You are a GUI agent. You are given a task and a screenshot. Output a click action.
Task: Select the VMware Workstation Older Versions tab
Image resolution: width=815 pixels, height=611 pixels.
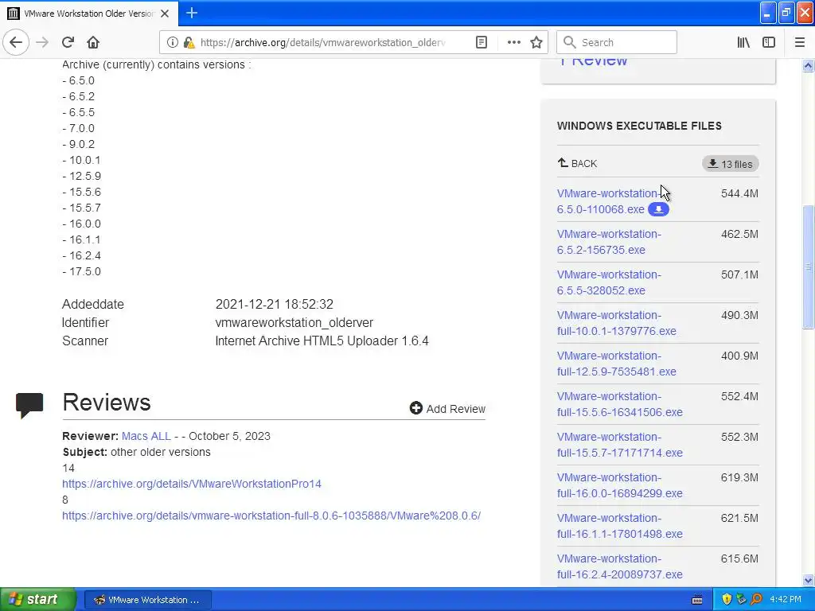pyautogui.click(x=89, y=14)
